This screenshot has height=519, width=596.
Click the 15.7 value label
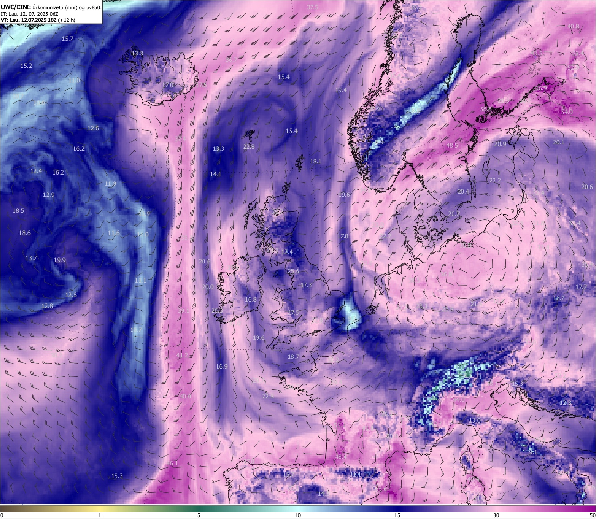[68, 39]
